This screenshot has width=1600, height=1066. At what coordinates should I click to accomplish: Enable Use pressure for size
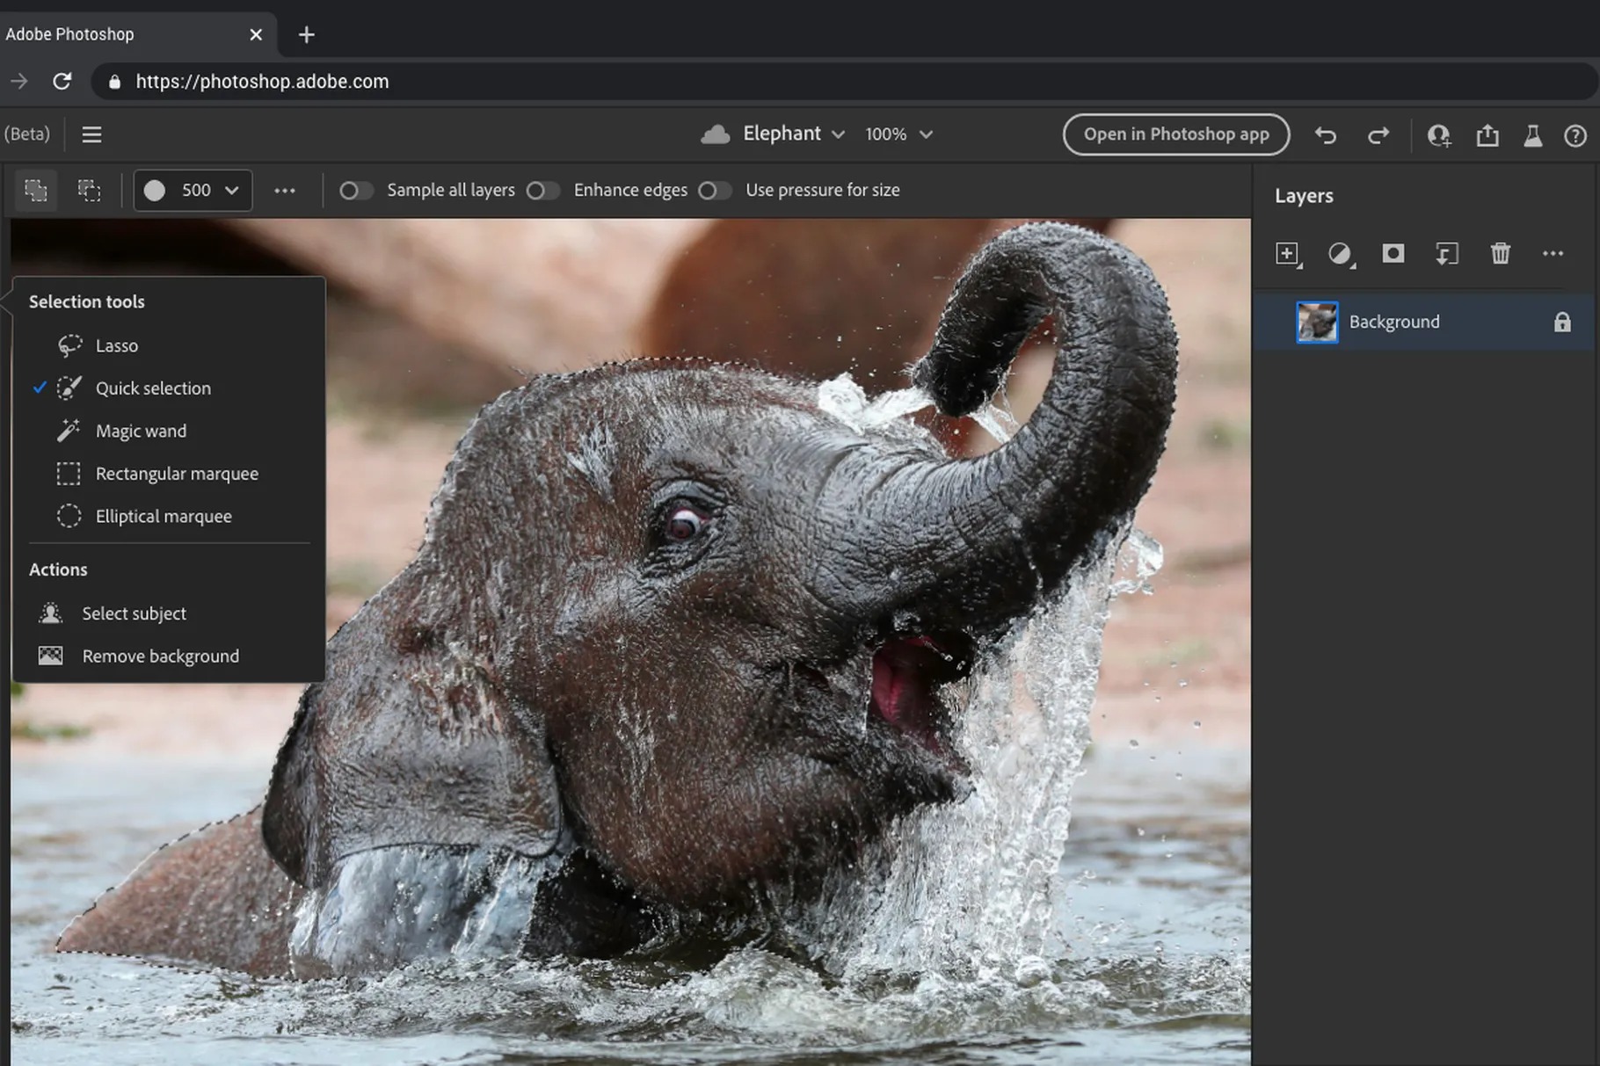point(714,190)
